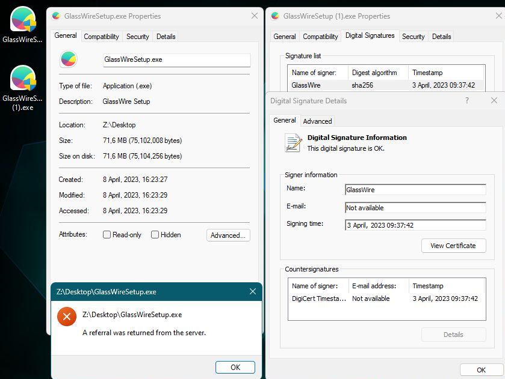The width and height of the screenshot is (505, 379).
Task: Click the GlassWire Setup description value
Action: (126, 102)
